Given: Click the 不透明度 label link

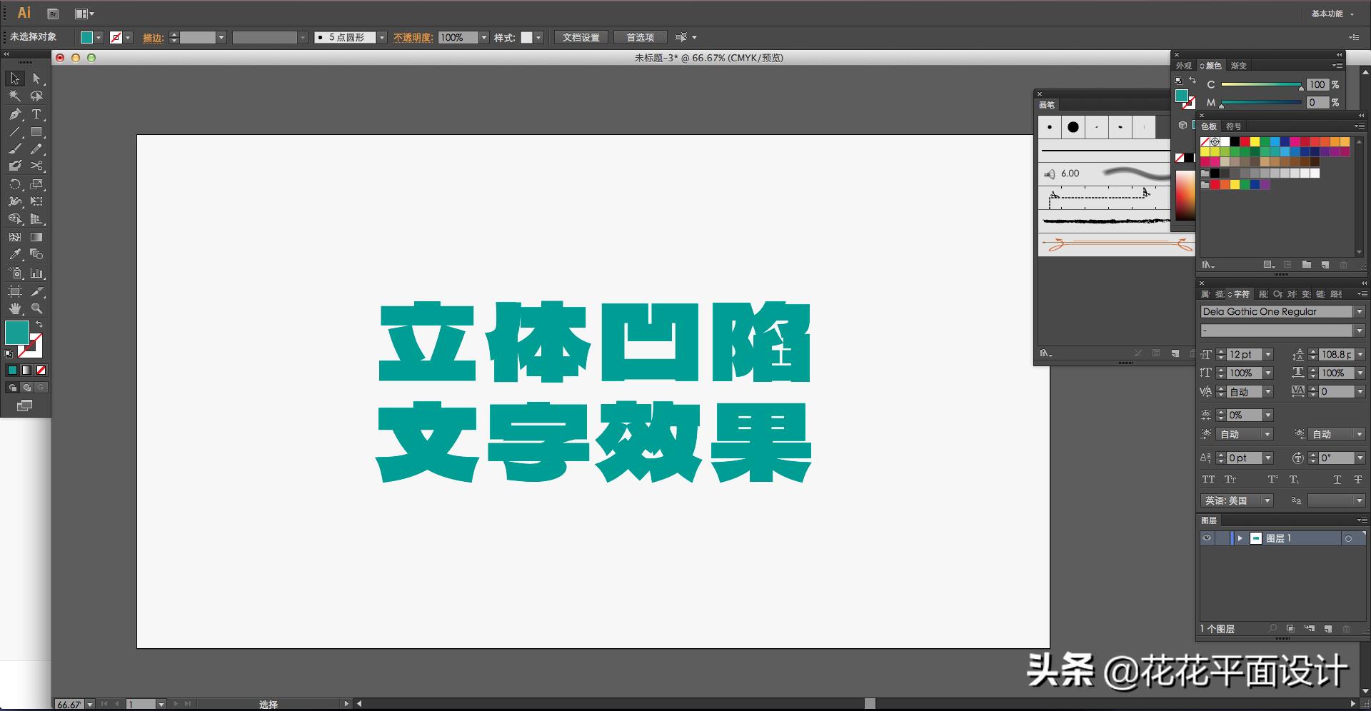Looking at the screenshot, I should 413,37.
